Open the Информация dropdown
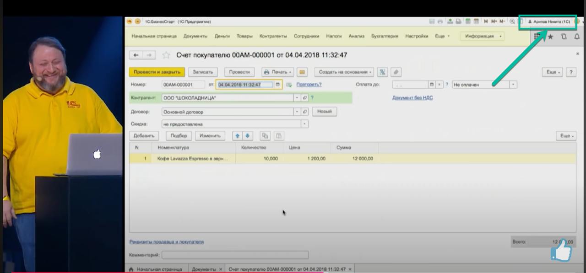This screenshot has height=273, width=586. pos(482,36)
